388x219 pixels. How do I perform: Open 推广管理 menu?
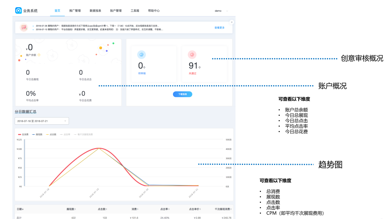tap(75, 11)
